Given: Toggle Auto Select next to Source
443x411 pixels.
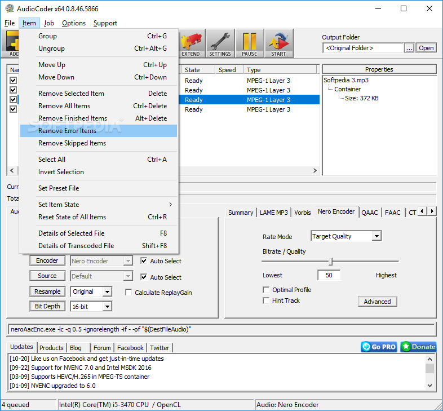Looking at the screenshot, I should coord(144,277).
